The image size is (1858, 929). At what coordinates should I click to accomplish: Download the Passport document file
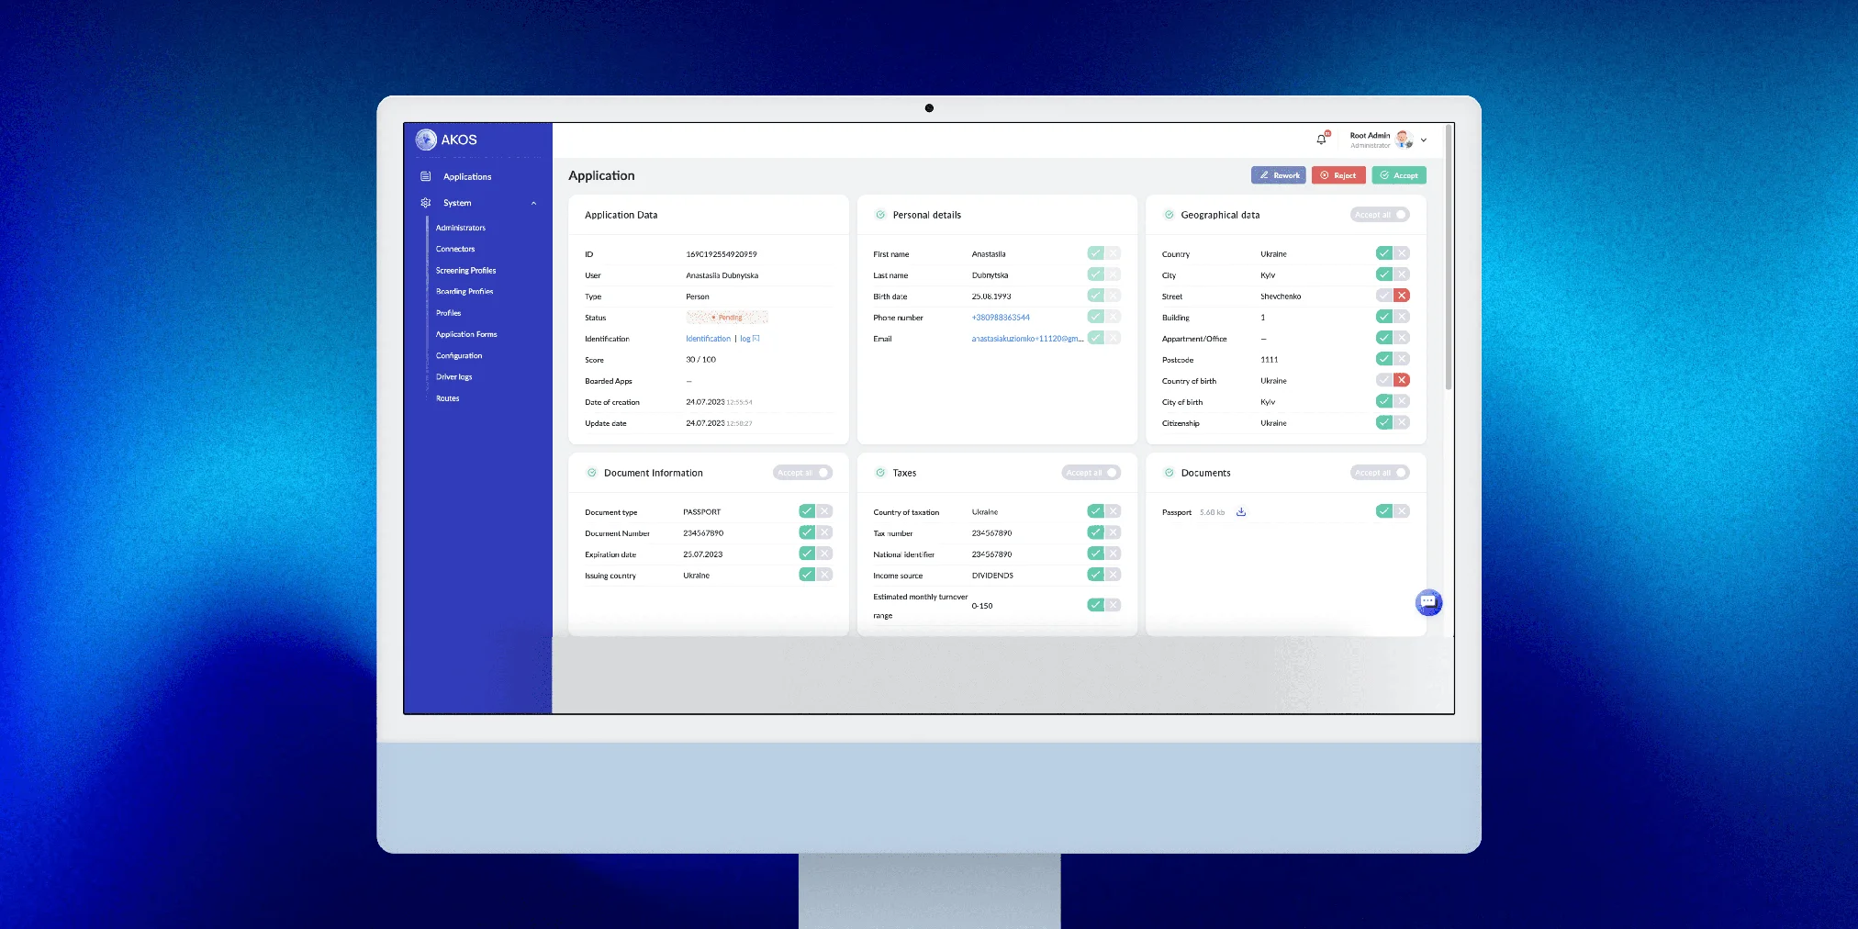(1240, 512)
